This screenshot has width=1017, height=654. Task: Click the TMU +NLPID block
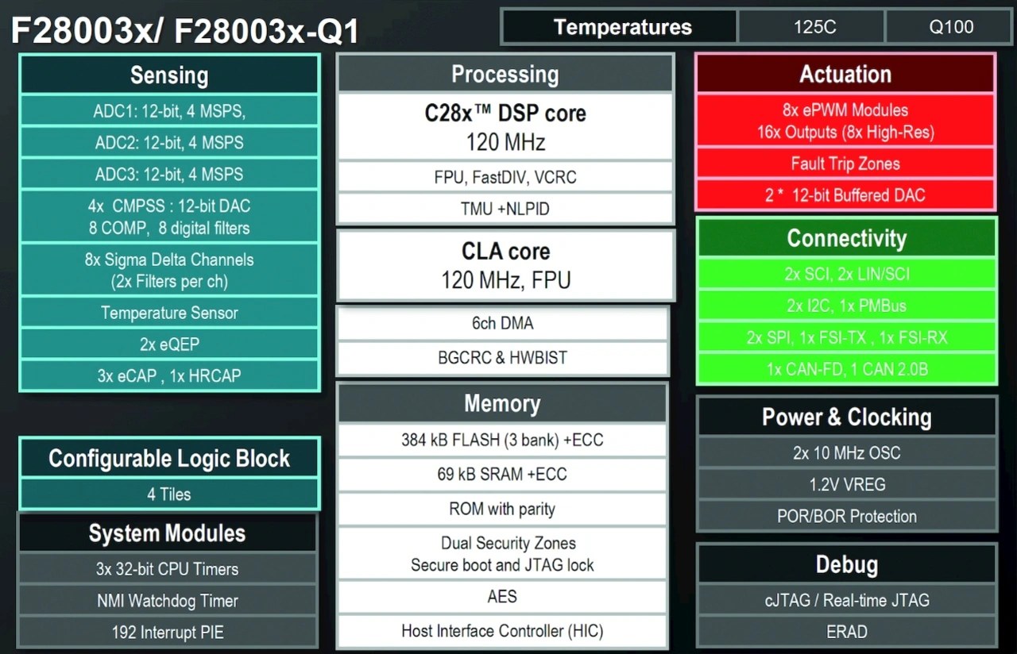click(x=505, y=209)
